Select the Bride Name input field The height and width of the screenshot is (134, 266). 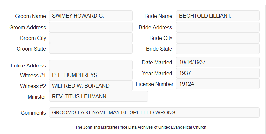pos(218,16)
